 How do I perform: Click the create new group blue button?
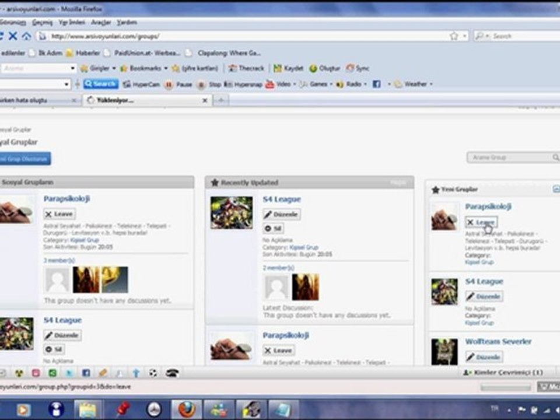[25, 159]
